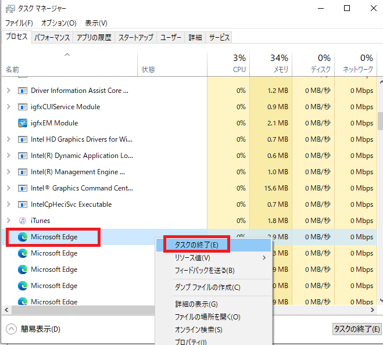Screen dimensions: 383x345
Task: Open the オプション(O) menu
Action: click(x=59, y=23)
